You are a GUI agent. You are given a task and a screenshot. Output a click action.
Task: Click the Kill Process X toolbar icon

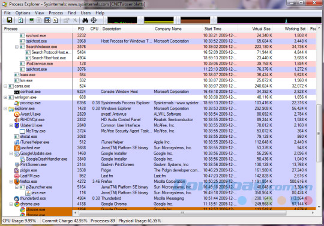[75, 20]
